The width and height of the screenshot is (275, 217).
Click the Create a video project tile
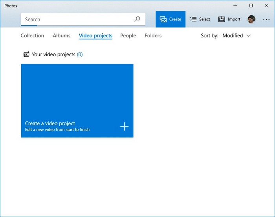[77, 101]
